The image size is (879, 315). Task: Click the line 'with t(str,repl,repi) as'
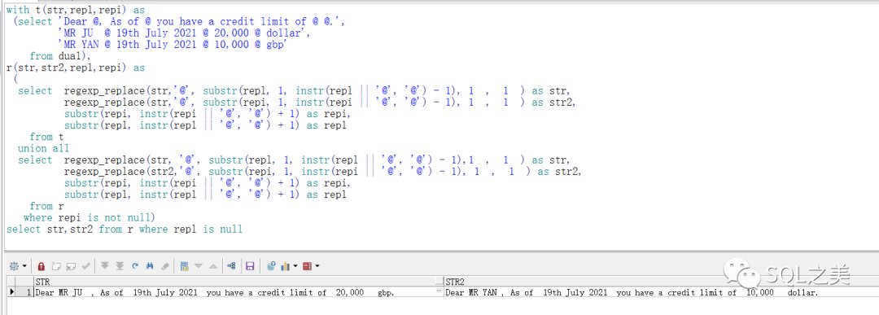(x=75, y=10)
